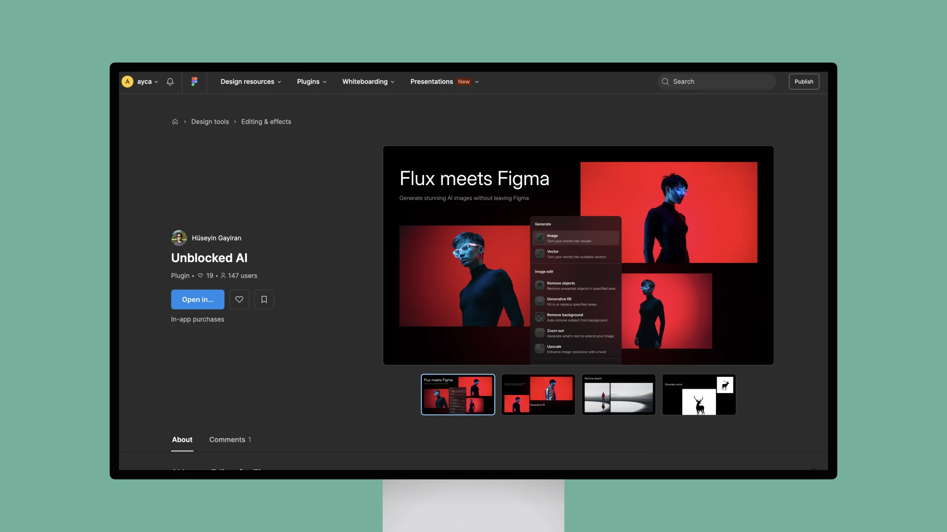
Task: Open the plugin with Open in button
Action: click(x=198, y=299)
